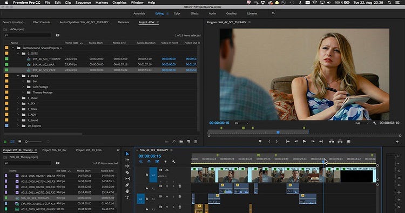The height and width of the screenshot is (213, 405).
Task: Open timeline display settings wrench
Action: click(173, 162)
